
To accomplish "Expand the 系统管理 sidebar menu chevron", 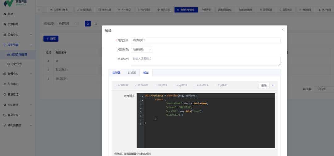I will pyautogui.click(x=31, y=105).
